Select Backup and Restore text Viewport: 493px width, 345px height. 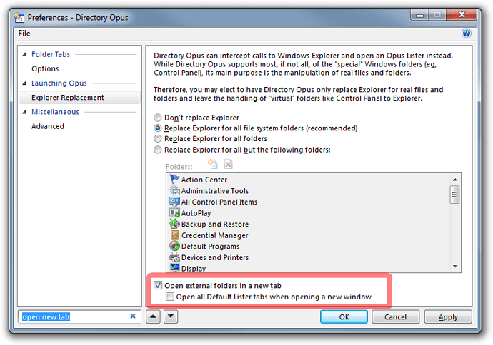coord(215,225)
